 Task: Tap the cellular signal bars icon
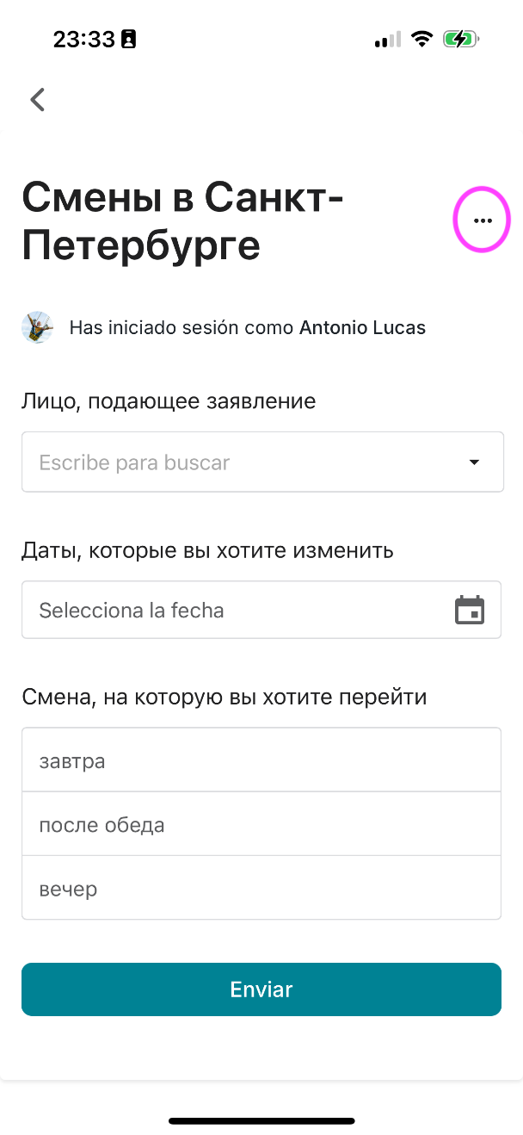tap(388, 40)
